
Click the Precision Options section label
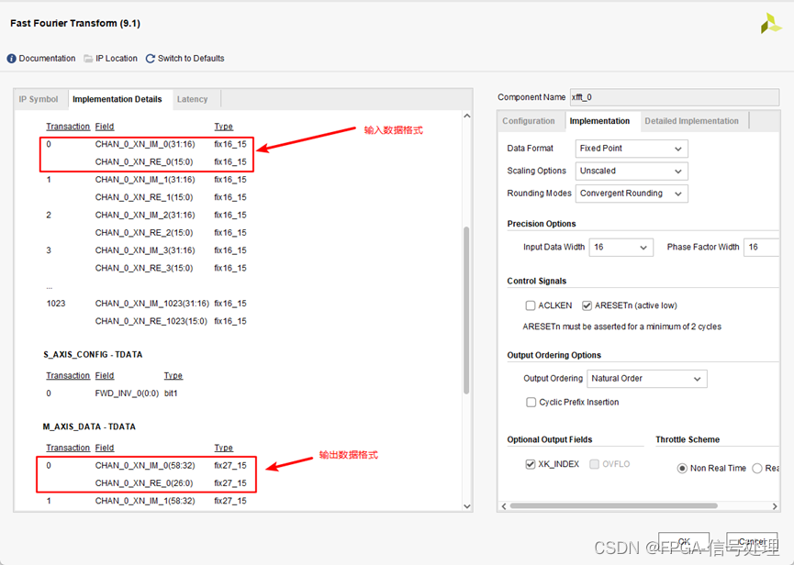pyautogui.click(x=542, y=224)
